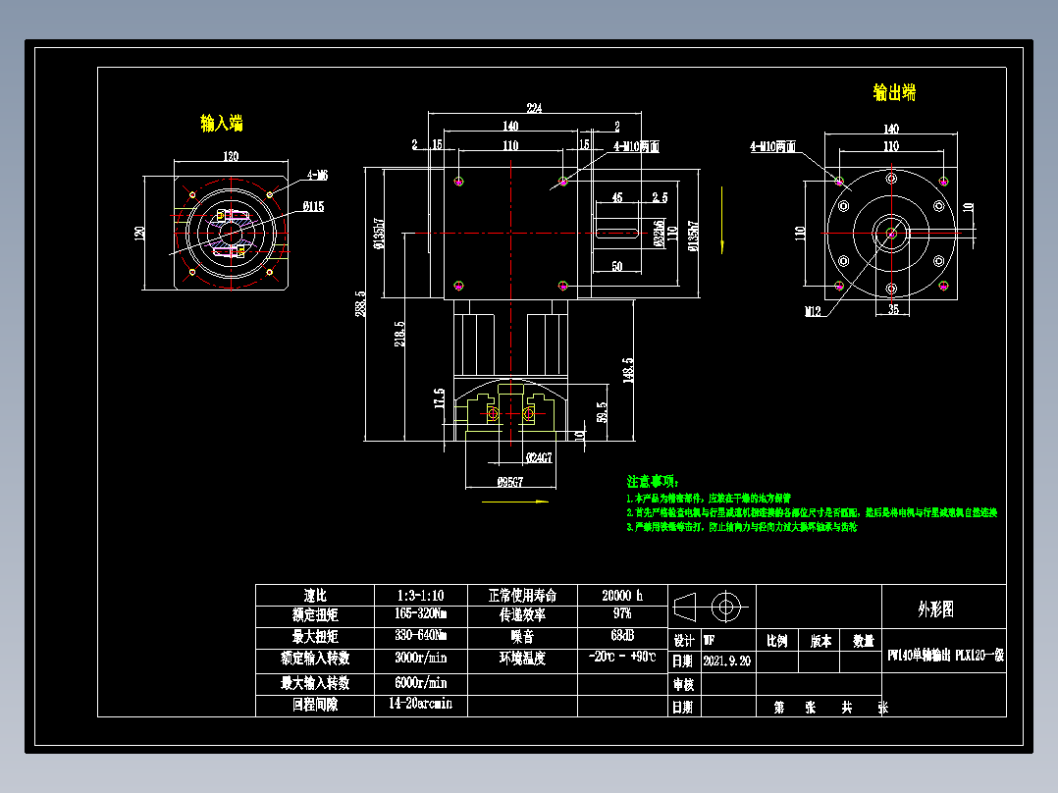The height and width of the screenshot is (793, 1058).
Task: Click the date field showing 2021.9.20
Action: 728,661
